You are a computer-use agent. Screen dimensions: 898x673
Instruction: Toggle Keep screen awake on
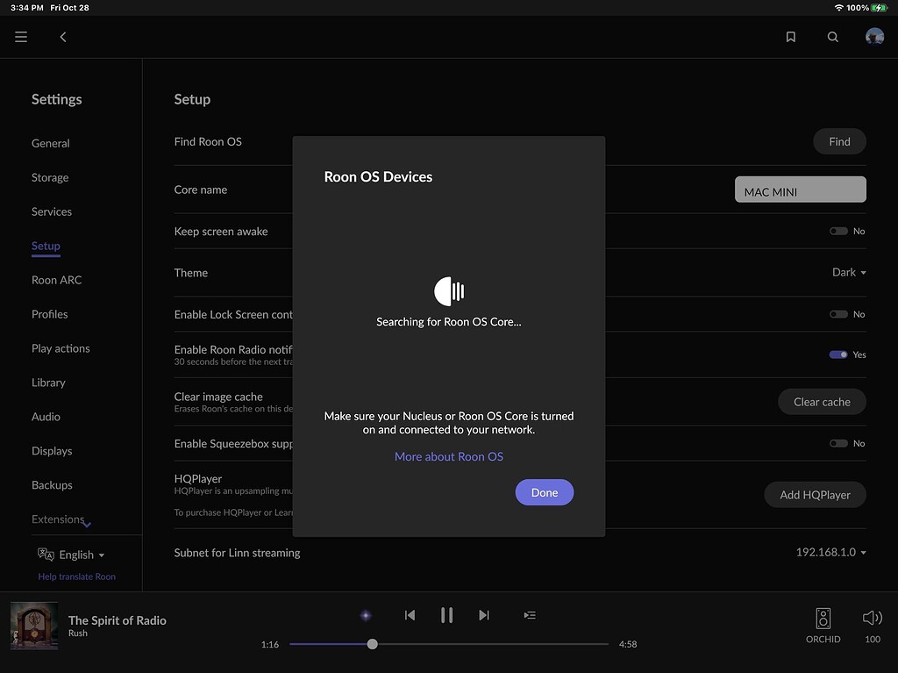click(839, 231)
